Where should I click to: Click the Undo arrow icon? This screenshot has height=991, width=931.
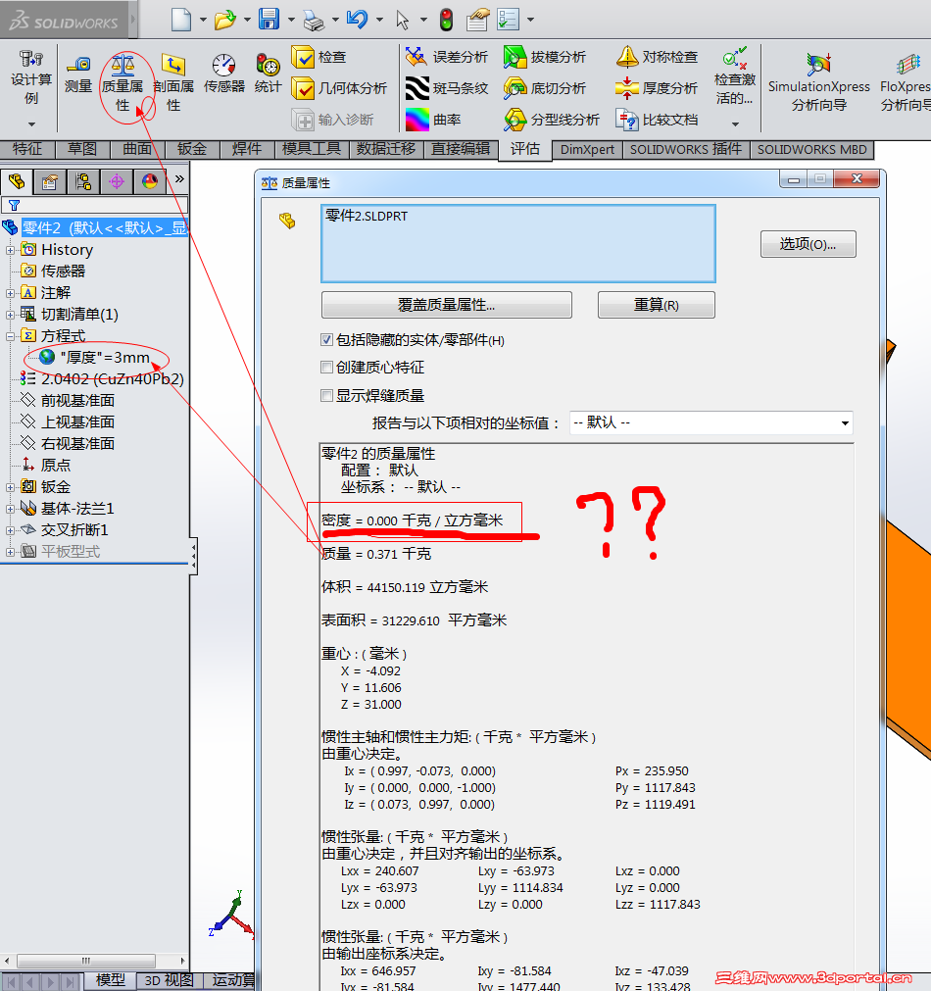point(357,20)
